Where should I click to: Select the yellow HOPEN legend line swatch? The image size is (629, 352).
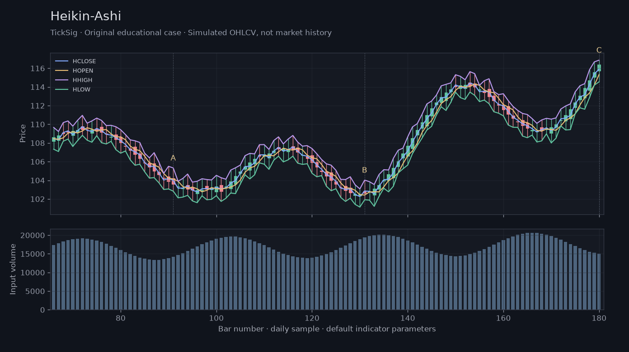tap(61, 71)
